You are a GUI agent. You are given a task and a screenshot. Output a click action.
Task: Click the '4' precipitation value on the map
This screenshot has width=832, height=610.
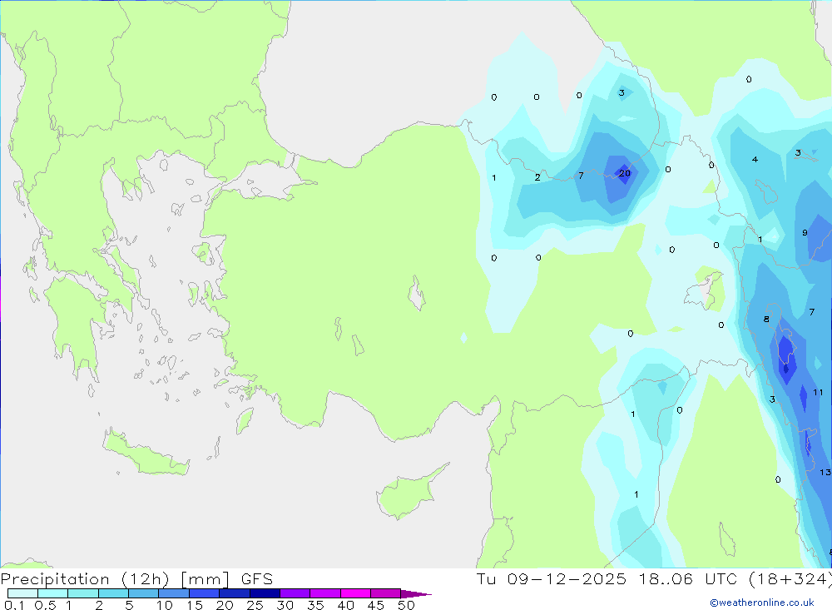point(755,159)
